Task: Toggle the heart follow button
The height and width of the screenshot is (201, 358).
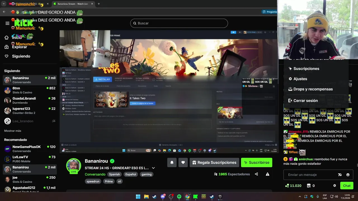Action: click(x=183, y=162)
